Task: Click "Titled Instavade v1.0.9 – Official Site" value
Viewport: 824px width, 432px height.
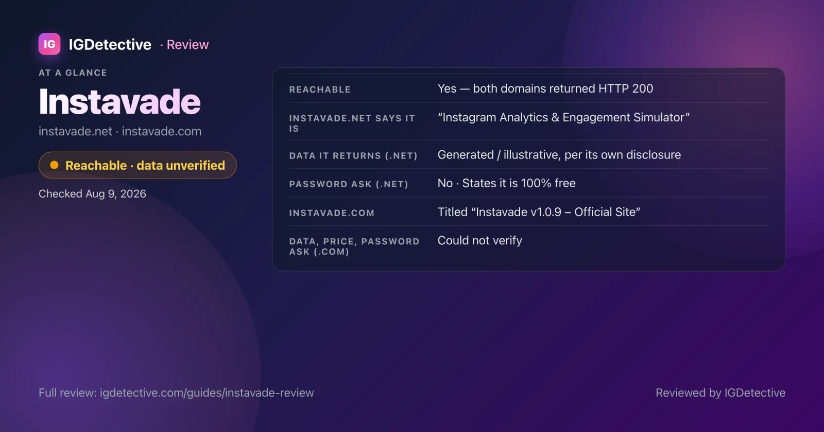Action: 539,212
